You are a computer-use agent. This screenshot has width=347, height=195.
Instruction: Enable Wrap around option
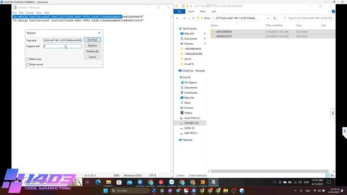pos(28,64)
